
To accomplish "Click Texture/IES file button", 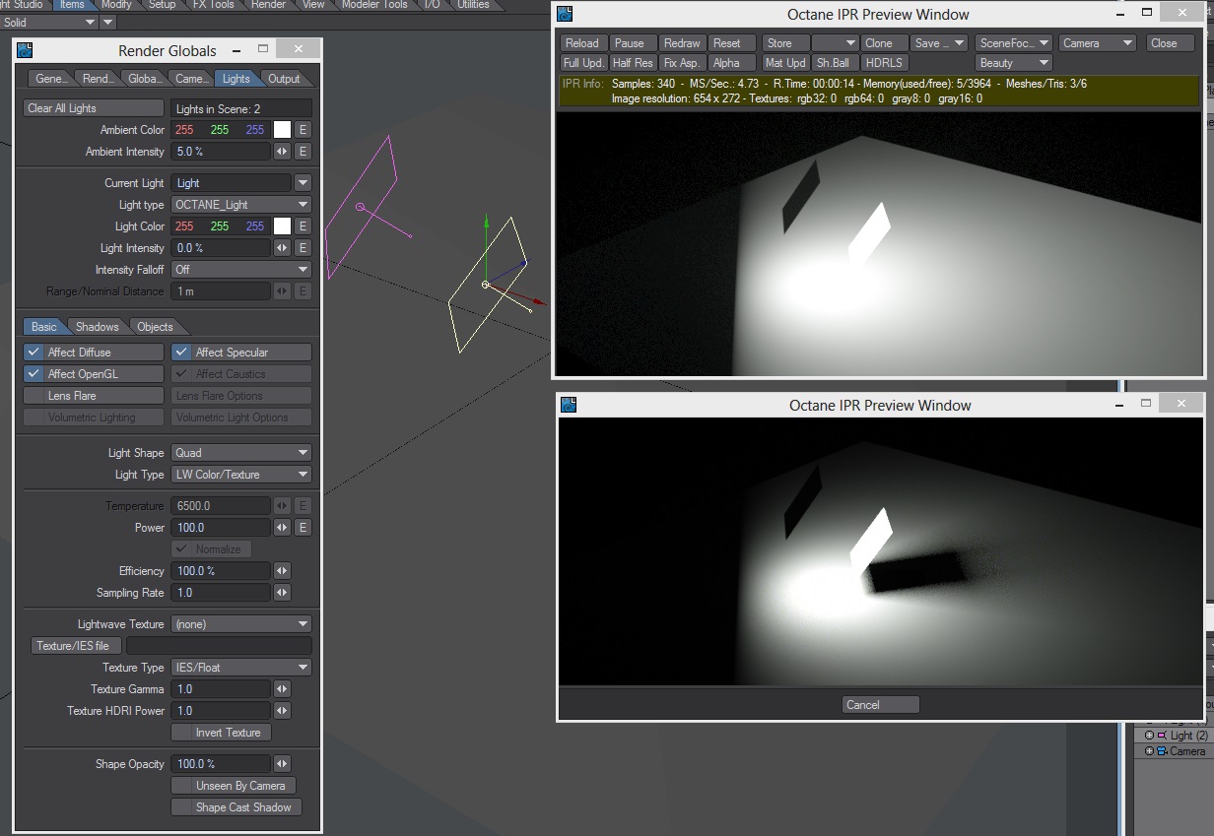I will (77, 646).
